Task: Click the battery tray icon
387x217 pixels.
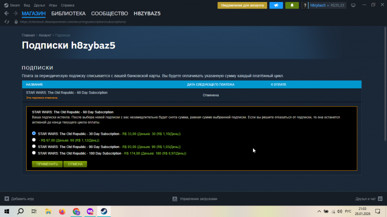Action: coord(326,211)
